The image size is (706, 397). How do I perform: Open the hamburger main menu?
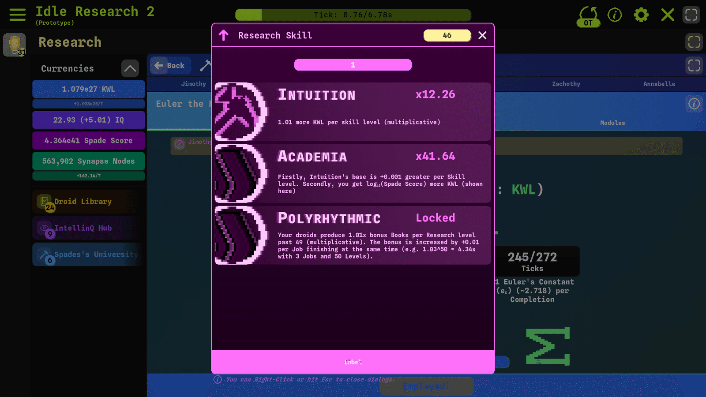click(x=18, y=15)
